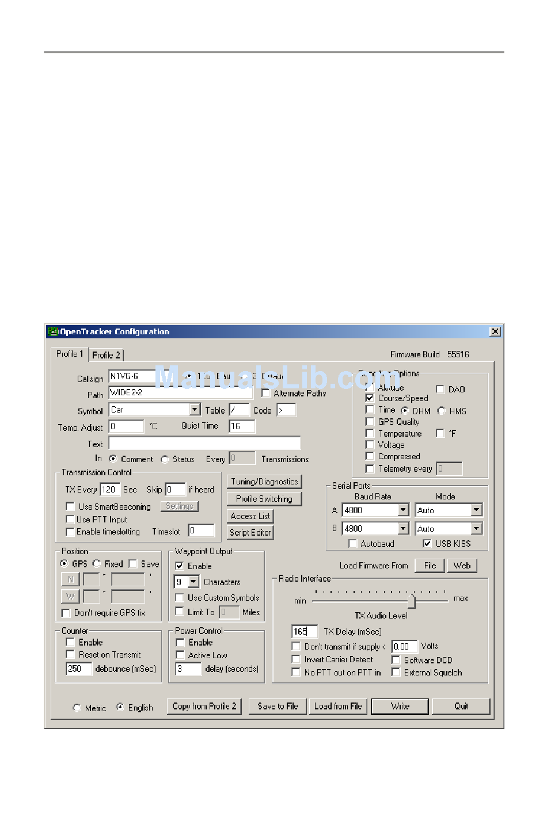Toggle the waypoint Limit To checkbox
The image size is (547, 817).
179,612
